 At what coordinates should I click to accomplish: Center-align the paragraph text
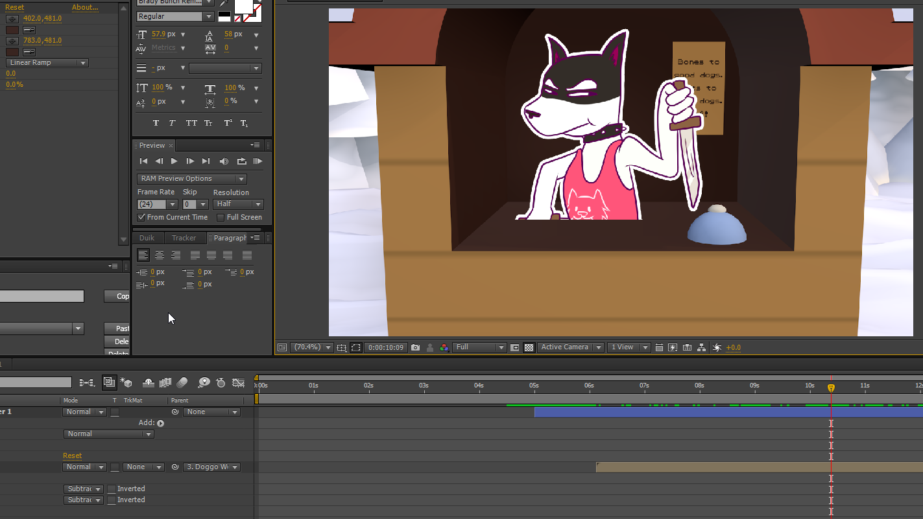pyautogui.click(x=160, y=255)
